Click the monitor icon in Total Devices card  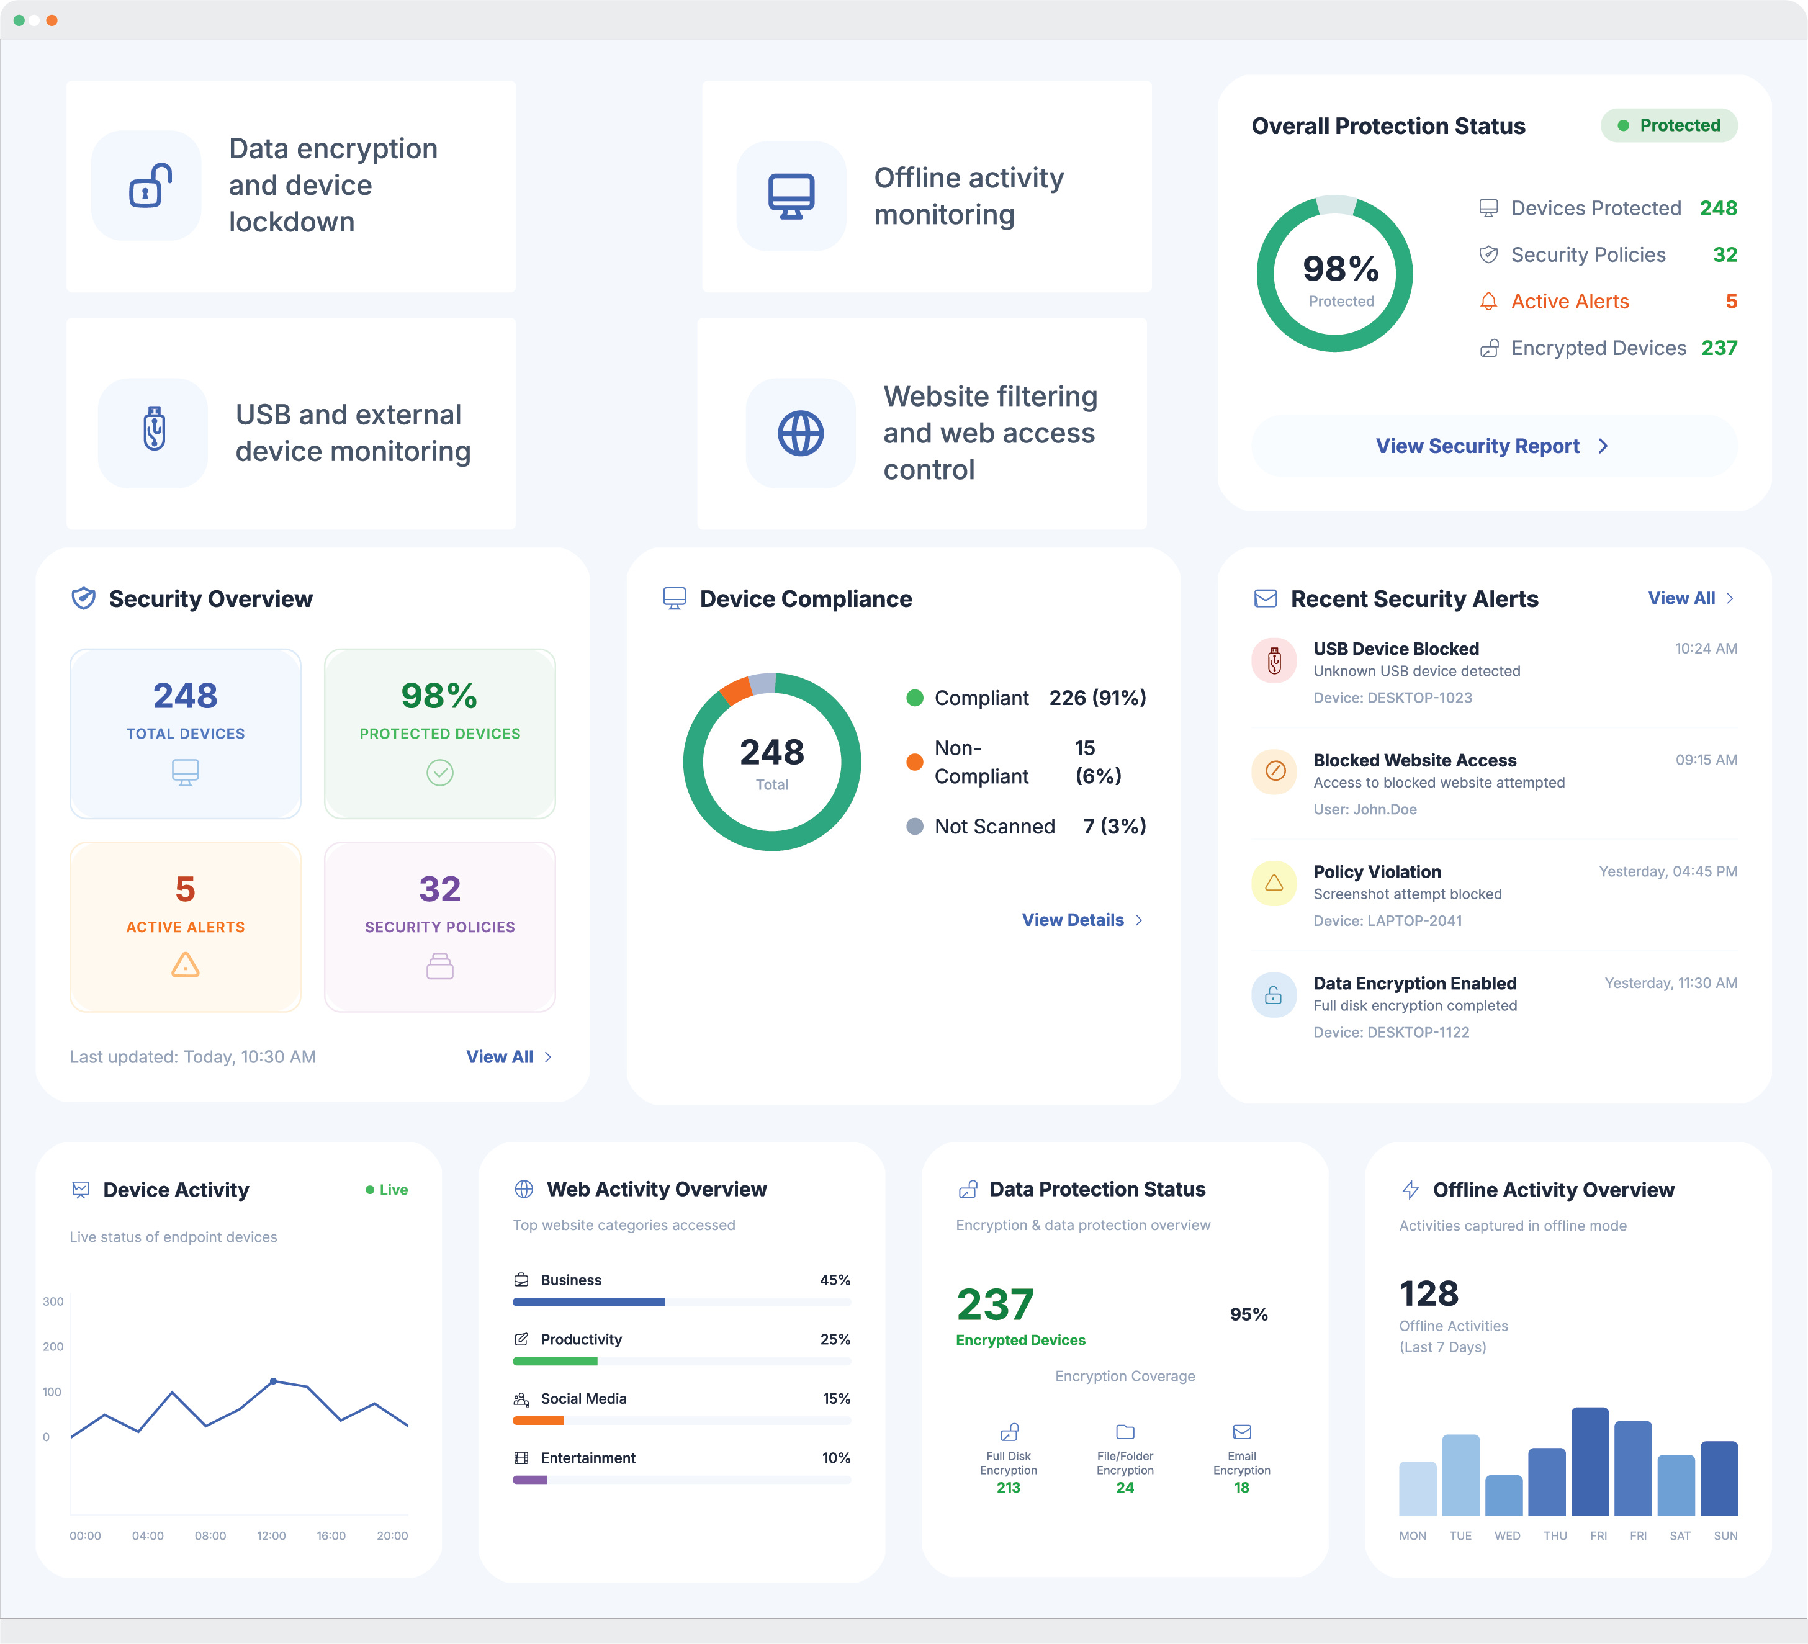(x=185, y=772)
